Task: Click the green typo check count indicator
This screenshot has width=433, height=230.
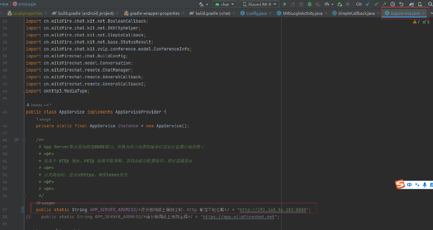Action: click(426, 22)
